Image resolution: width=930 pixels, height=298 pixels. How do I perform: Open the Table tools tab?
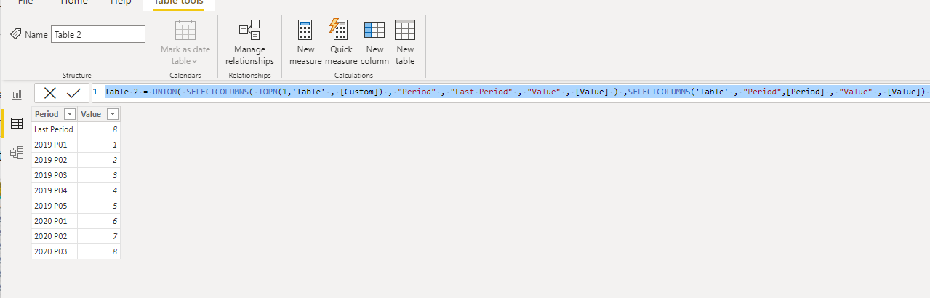click(x=178, y=3)
